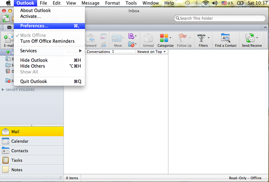Open the File menu
This screenshot has height=182, width=269.
[43, 3]
